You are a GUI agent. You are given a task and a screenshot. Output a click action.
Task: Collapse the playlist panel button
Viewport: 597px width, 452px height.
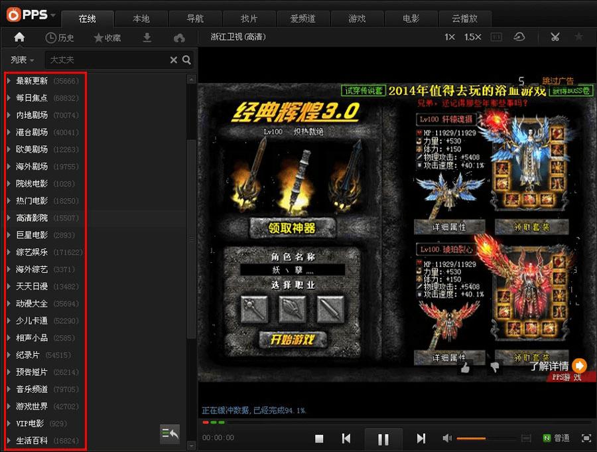170,434
